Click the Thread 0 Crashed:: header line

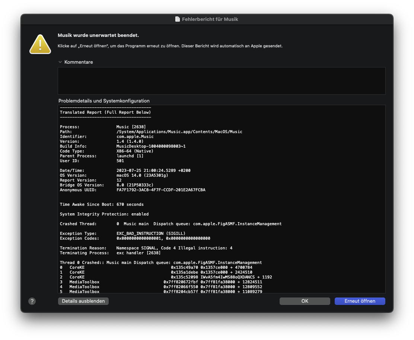(161, 262)
